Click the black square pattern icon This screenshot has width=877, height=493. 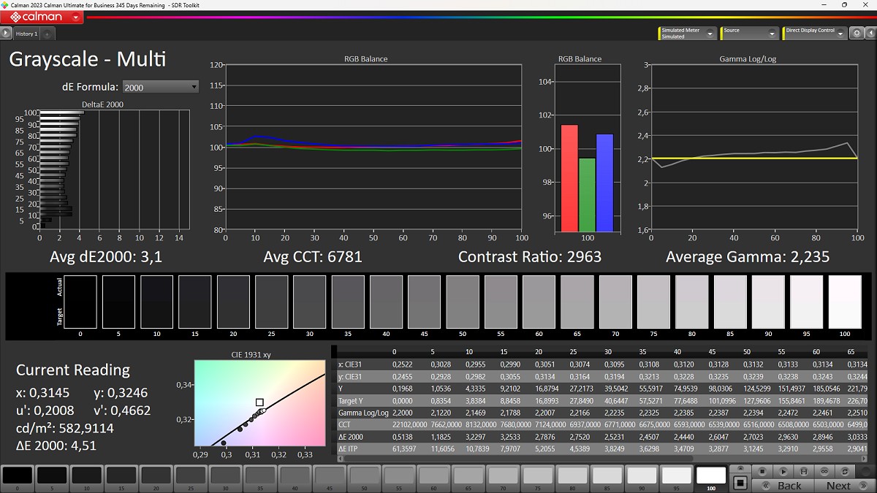point(740,483)
